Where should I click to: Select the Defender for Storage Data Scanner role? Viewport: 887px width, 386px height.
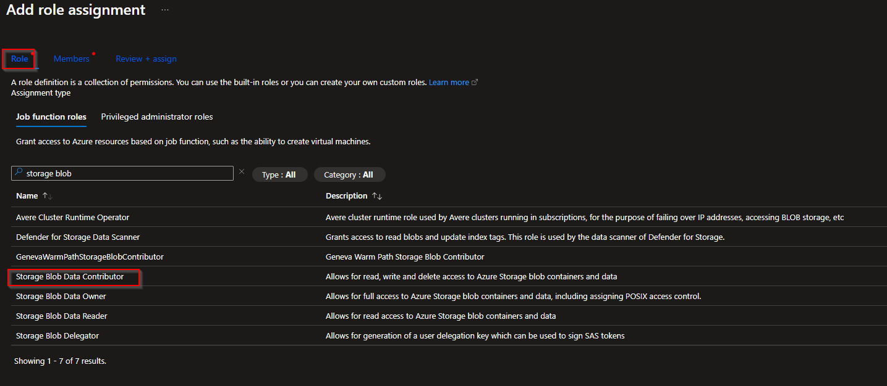(x=77, y=237)
